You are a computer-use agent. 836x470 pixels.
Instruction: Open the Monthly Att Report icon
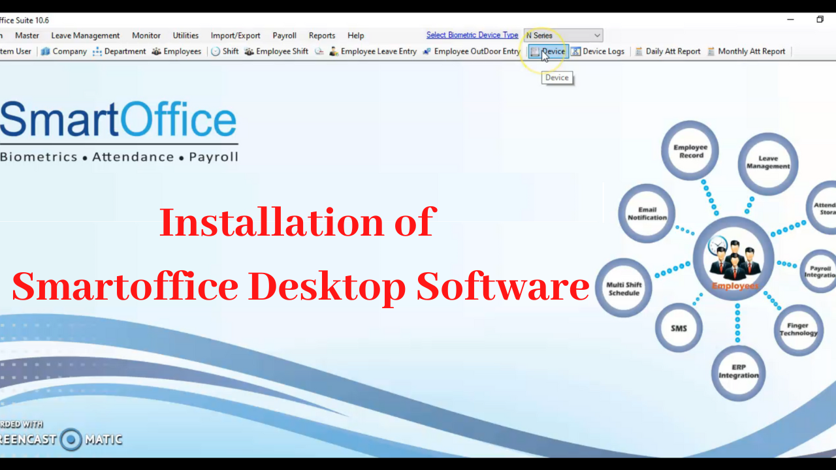point(746,51)
